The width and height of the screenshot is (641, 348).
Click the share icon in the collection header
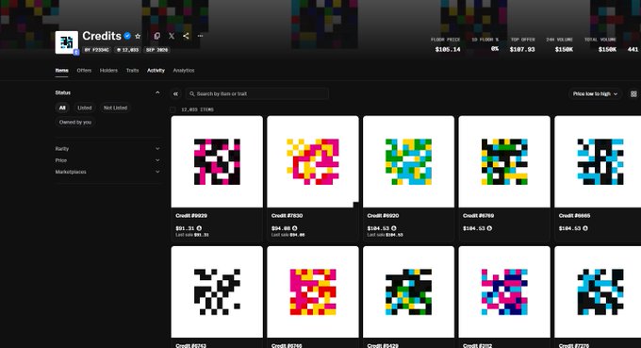tap(186, 36)
